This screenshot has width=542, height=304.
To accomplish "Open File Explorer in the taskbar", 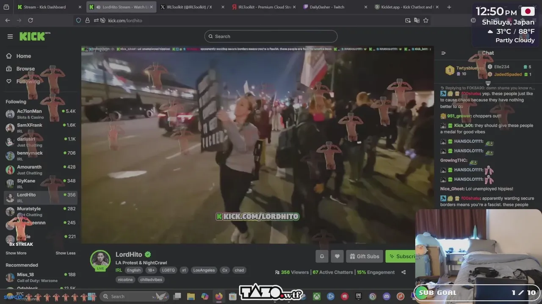I will coord(191,296).
